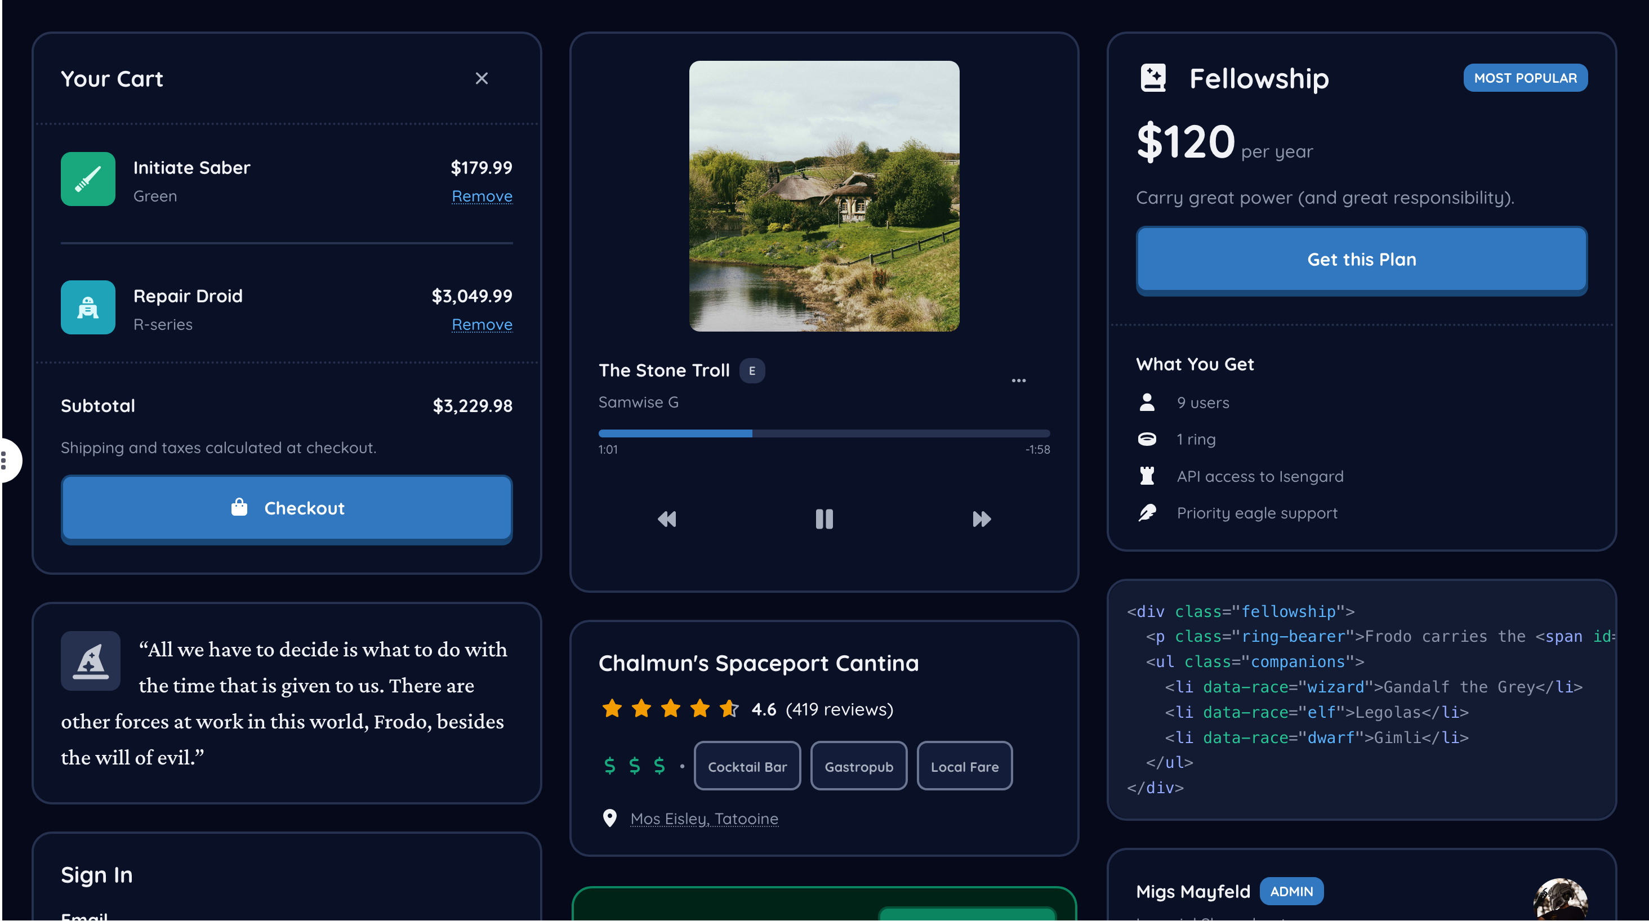Click the Checkout button
This screenshot has width=1649, height=921.
[287, 508]
